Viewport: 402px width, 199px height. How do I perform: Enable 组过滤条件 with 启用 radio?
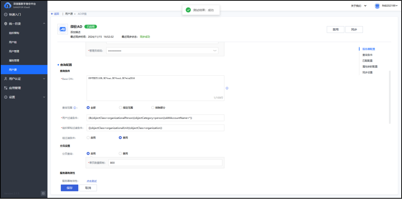tap(88, 138)
